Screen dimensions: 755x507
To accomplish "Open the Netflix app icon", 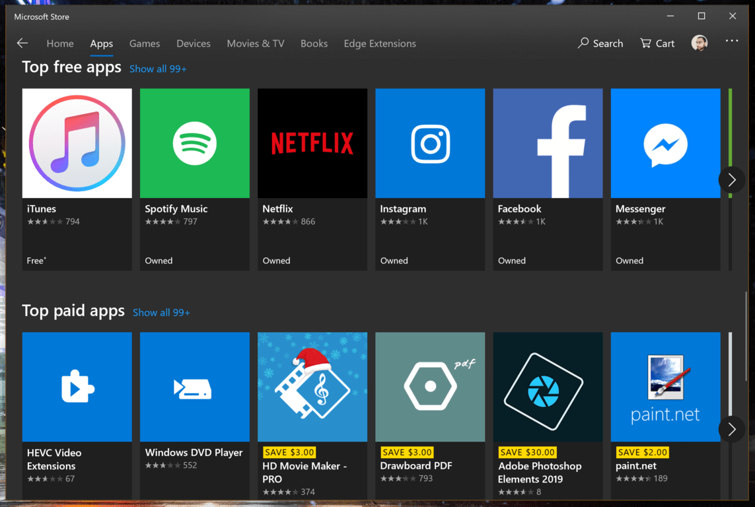I will click(x=312, y=143).
